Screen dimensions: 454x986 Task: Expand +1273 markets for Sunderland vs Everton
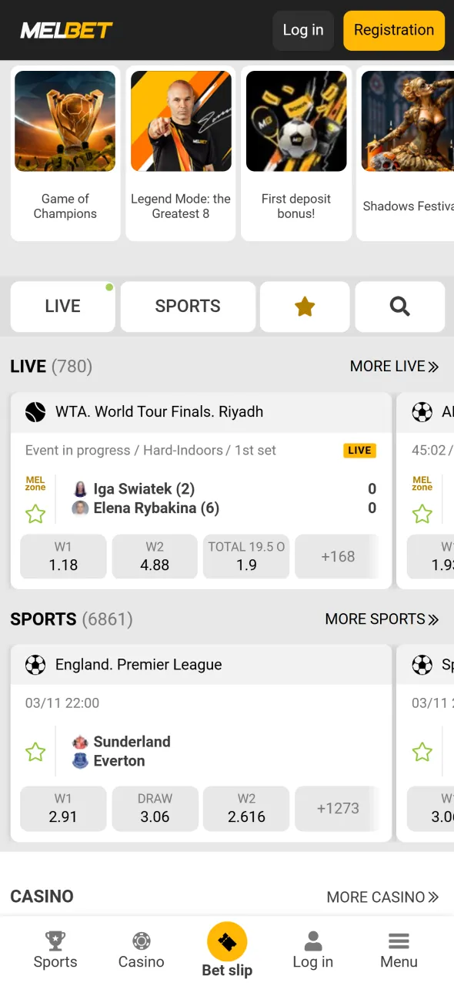click(x=339, y=809)
